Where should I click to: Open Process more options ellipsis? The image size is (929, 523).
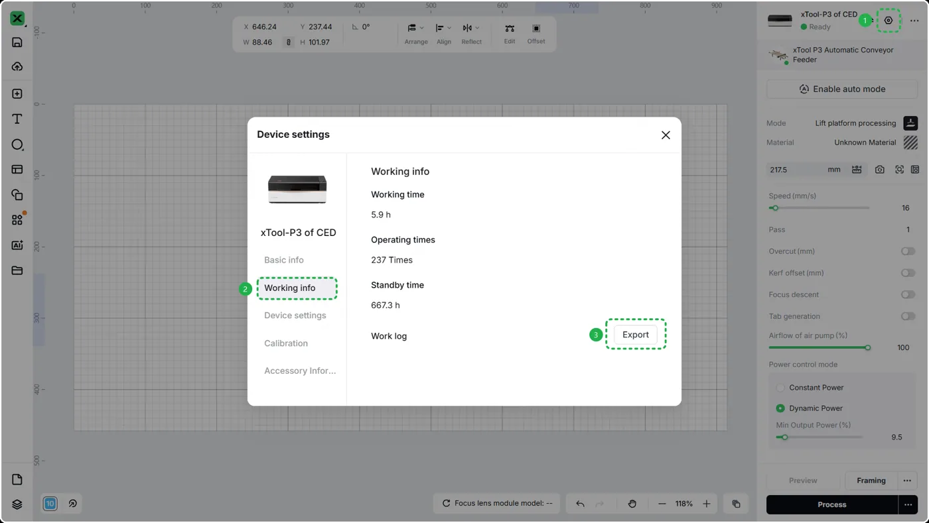[907, 504]
